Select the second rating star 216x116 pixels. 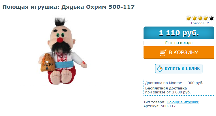[194, 18]
